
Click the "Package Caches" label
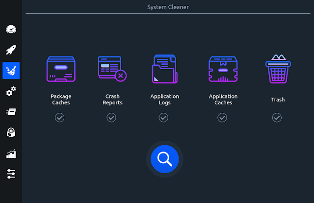(x=61, y=100)
